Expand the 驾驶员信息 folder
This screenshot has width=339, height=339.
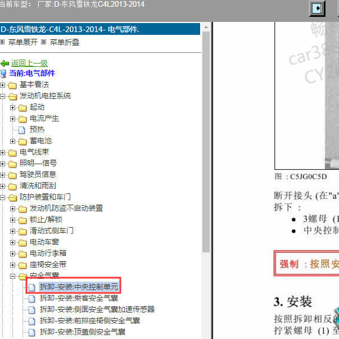(2, 175)
